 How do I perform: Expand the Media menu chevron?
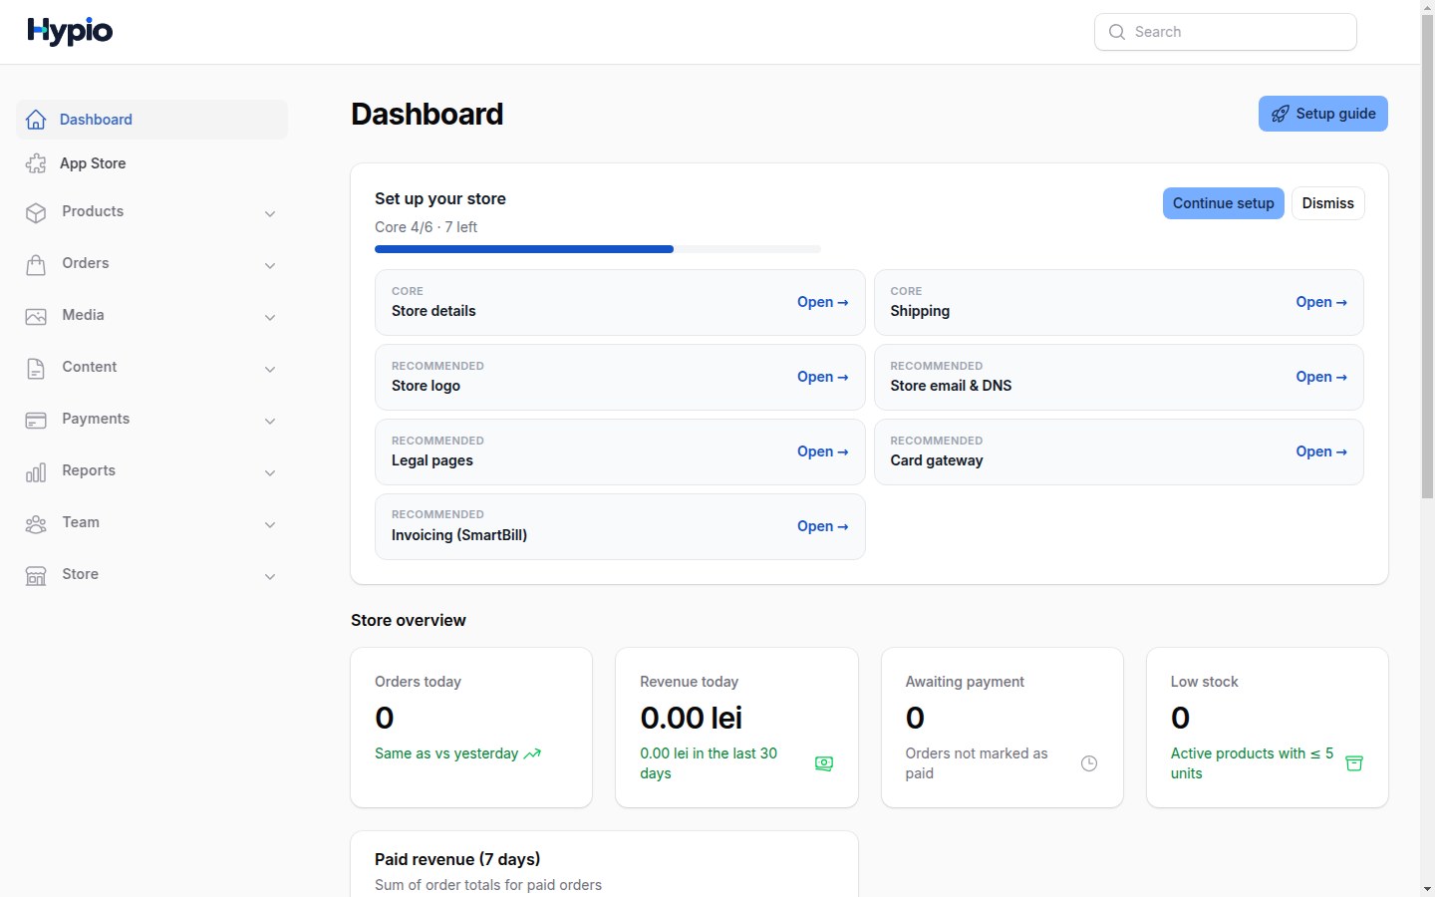tap(270, 317)
